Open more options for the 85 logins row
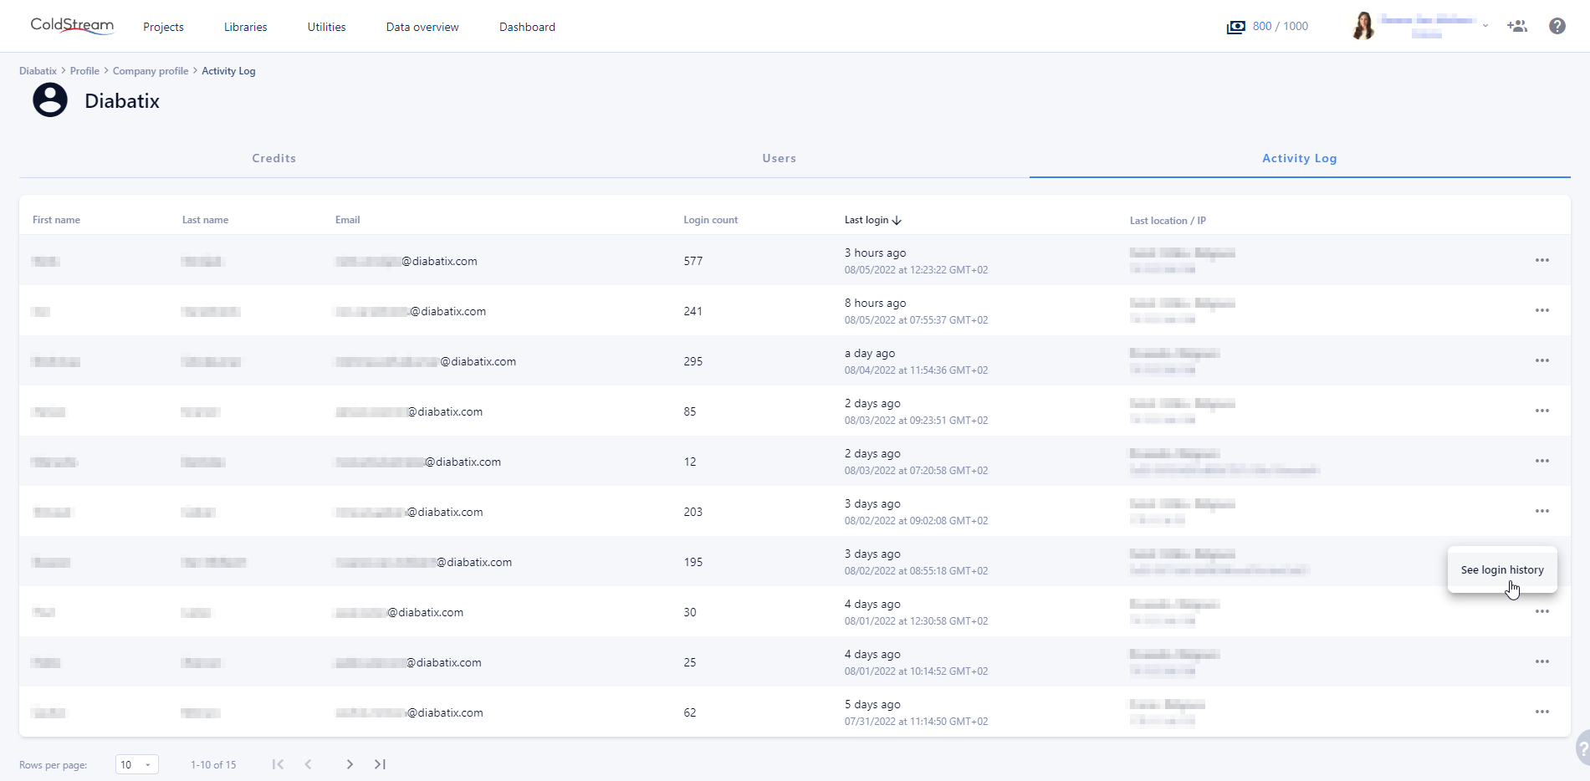 tap(1542, 411)
